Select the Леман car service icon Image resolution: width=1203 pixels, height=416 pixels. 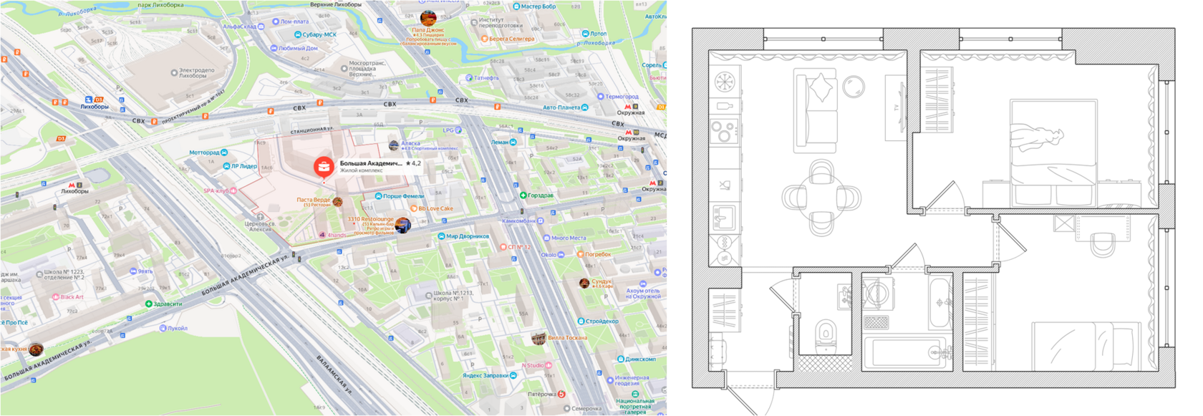513,142
